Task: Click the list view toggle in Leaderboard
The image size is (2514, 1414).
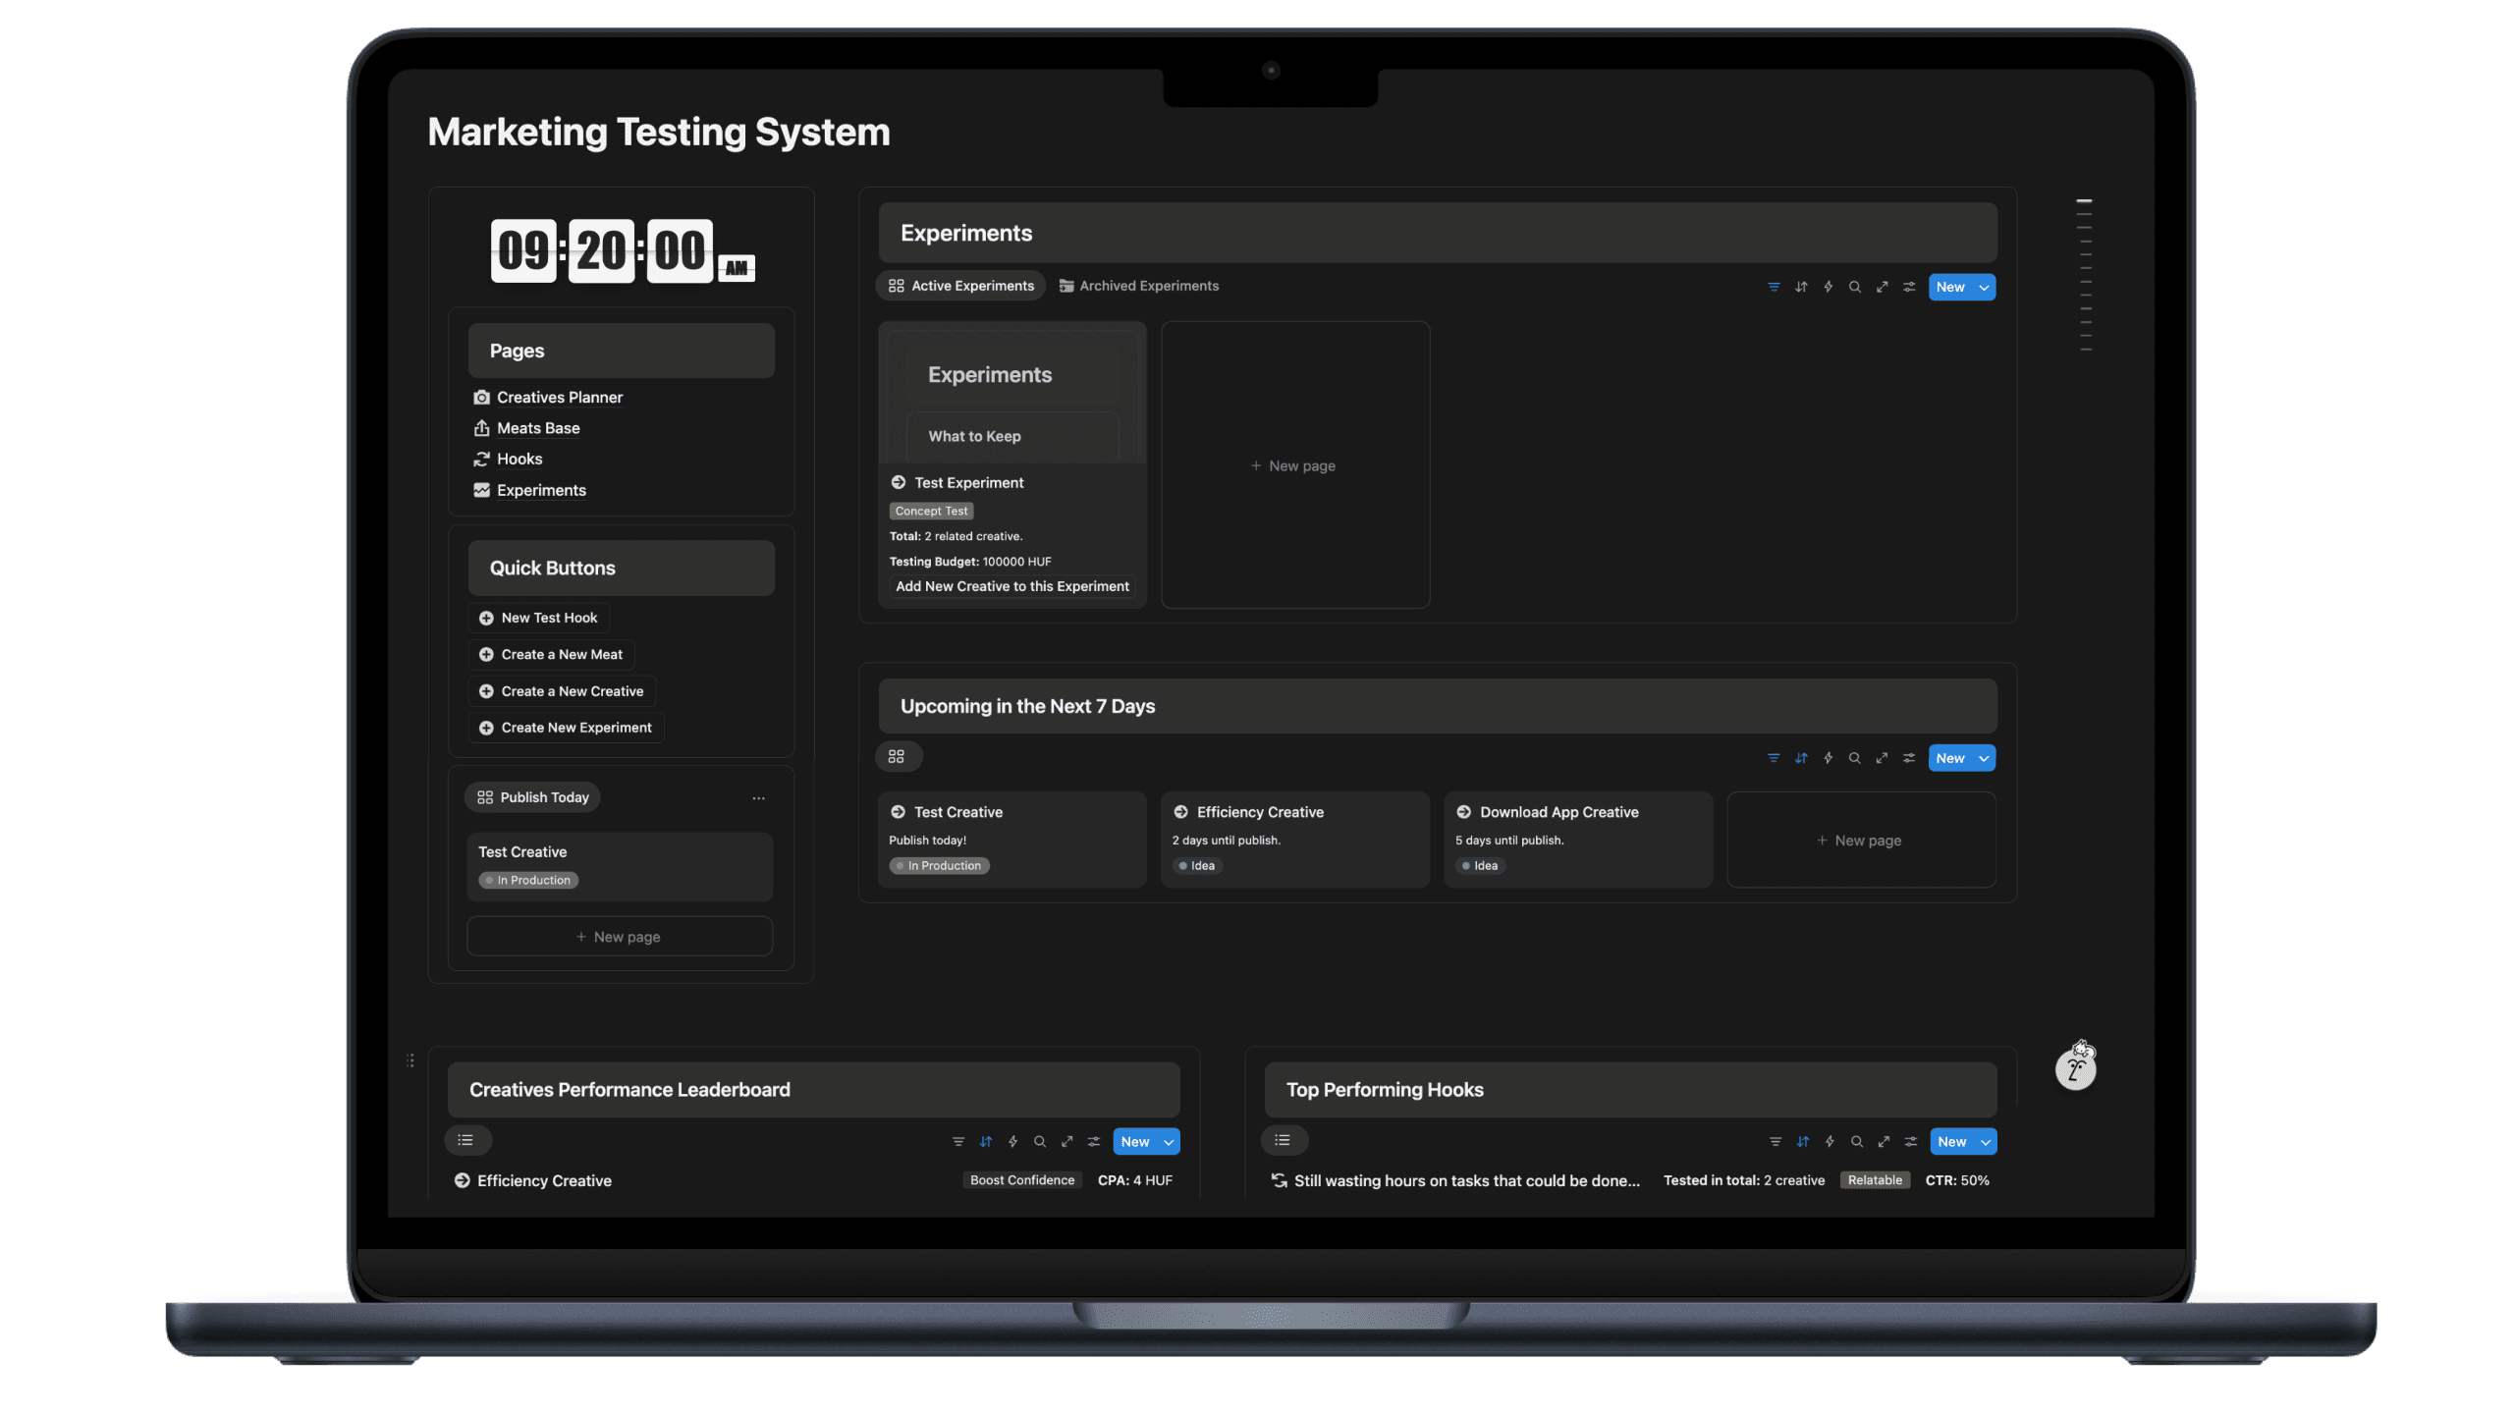Action: [x=466, y=1140]
